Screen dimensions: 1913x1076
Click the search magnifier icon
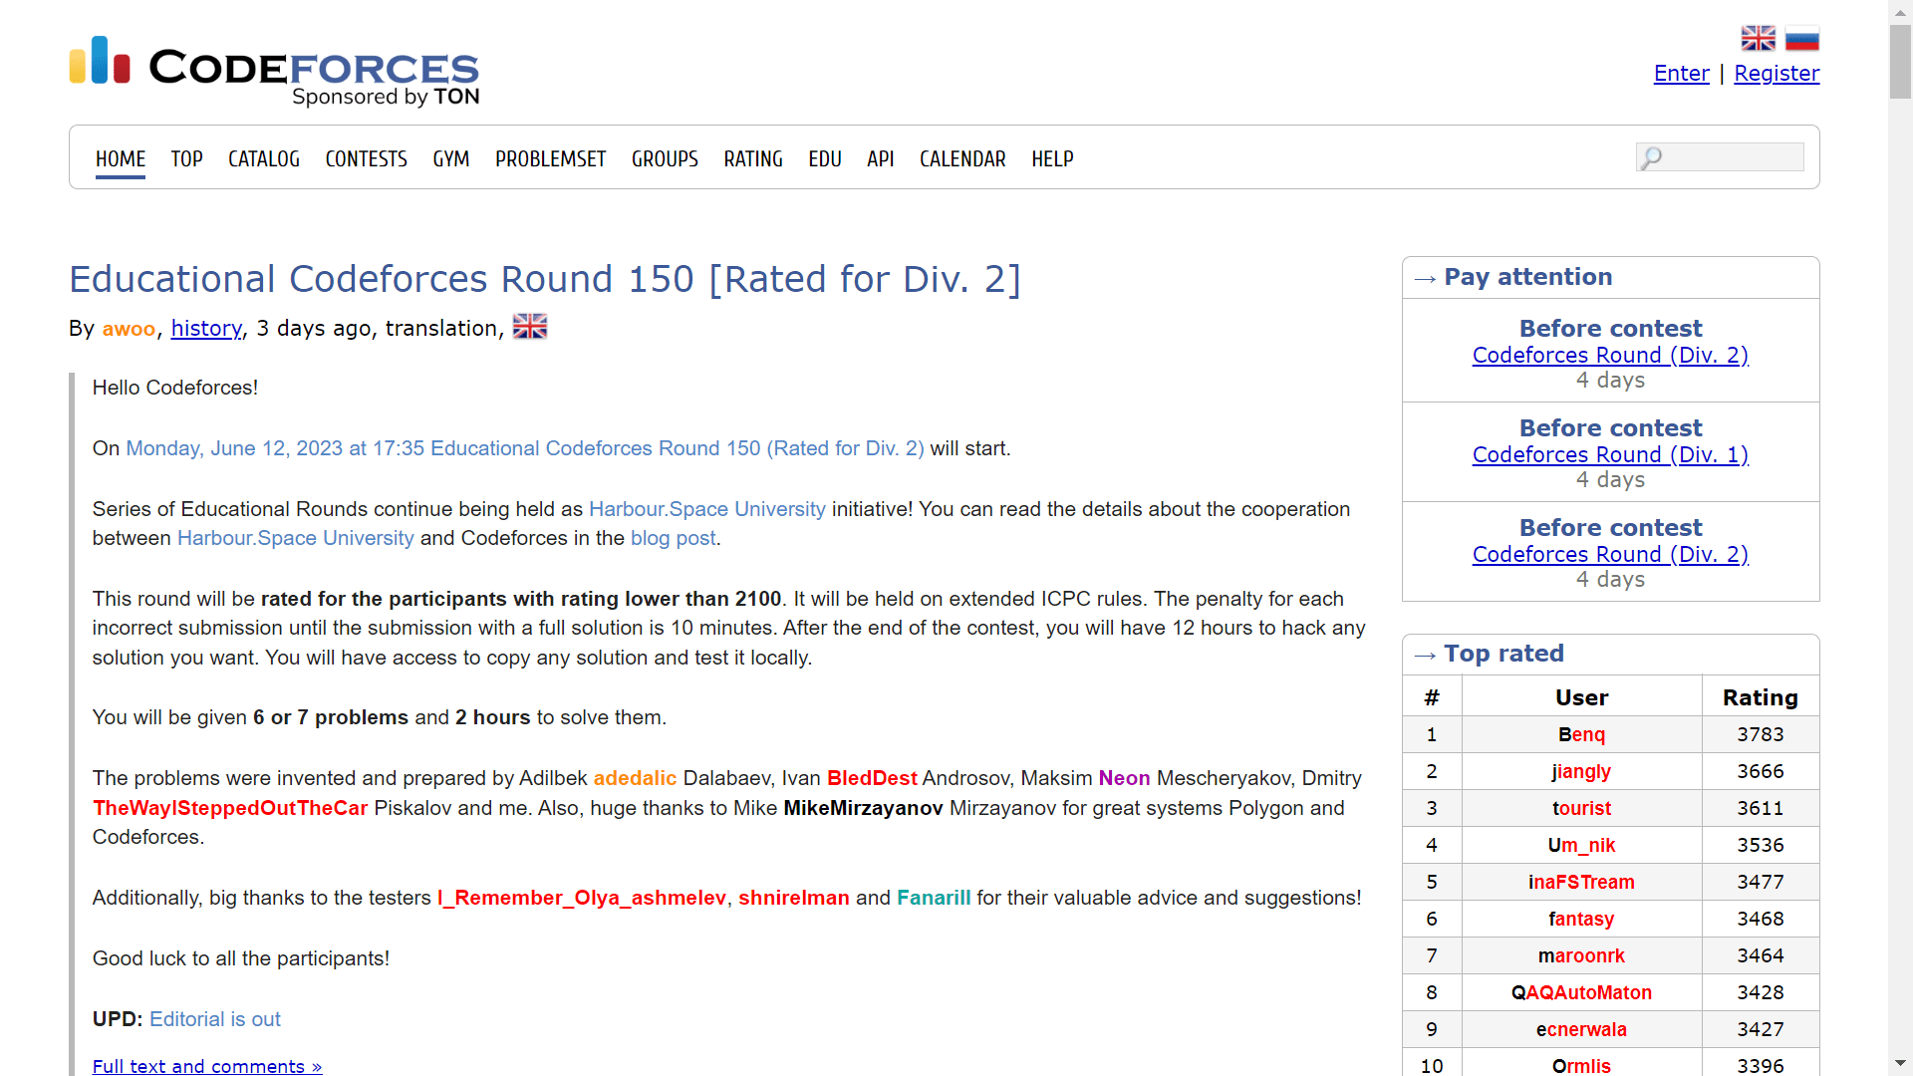click(1653, 157)
